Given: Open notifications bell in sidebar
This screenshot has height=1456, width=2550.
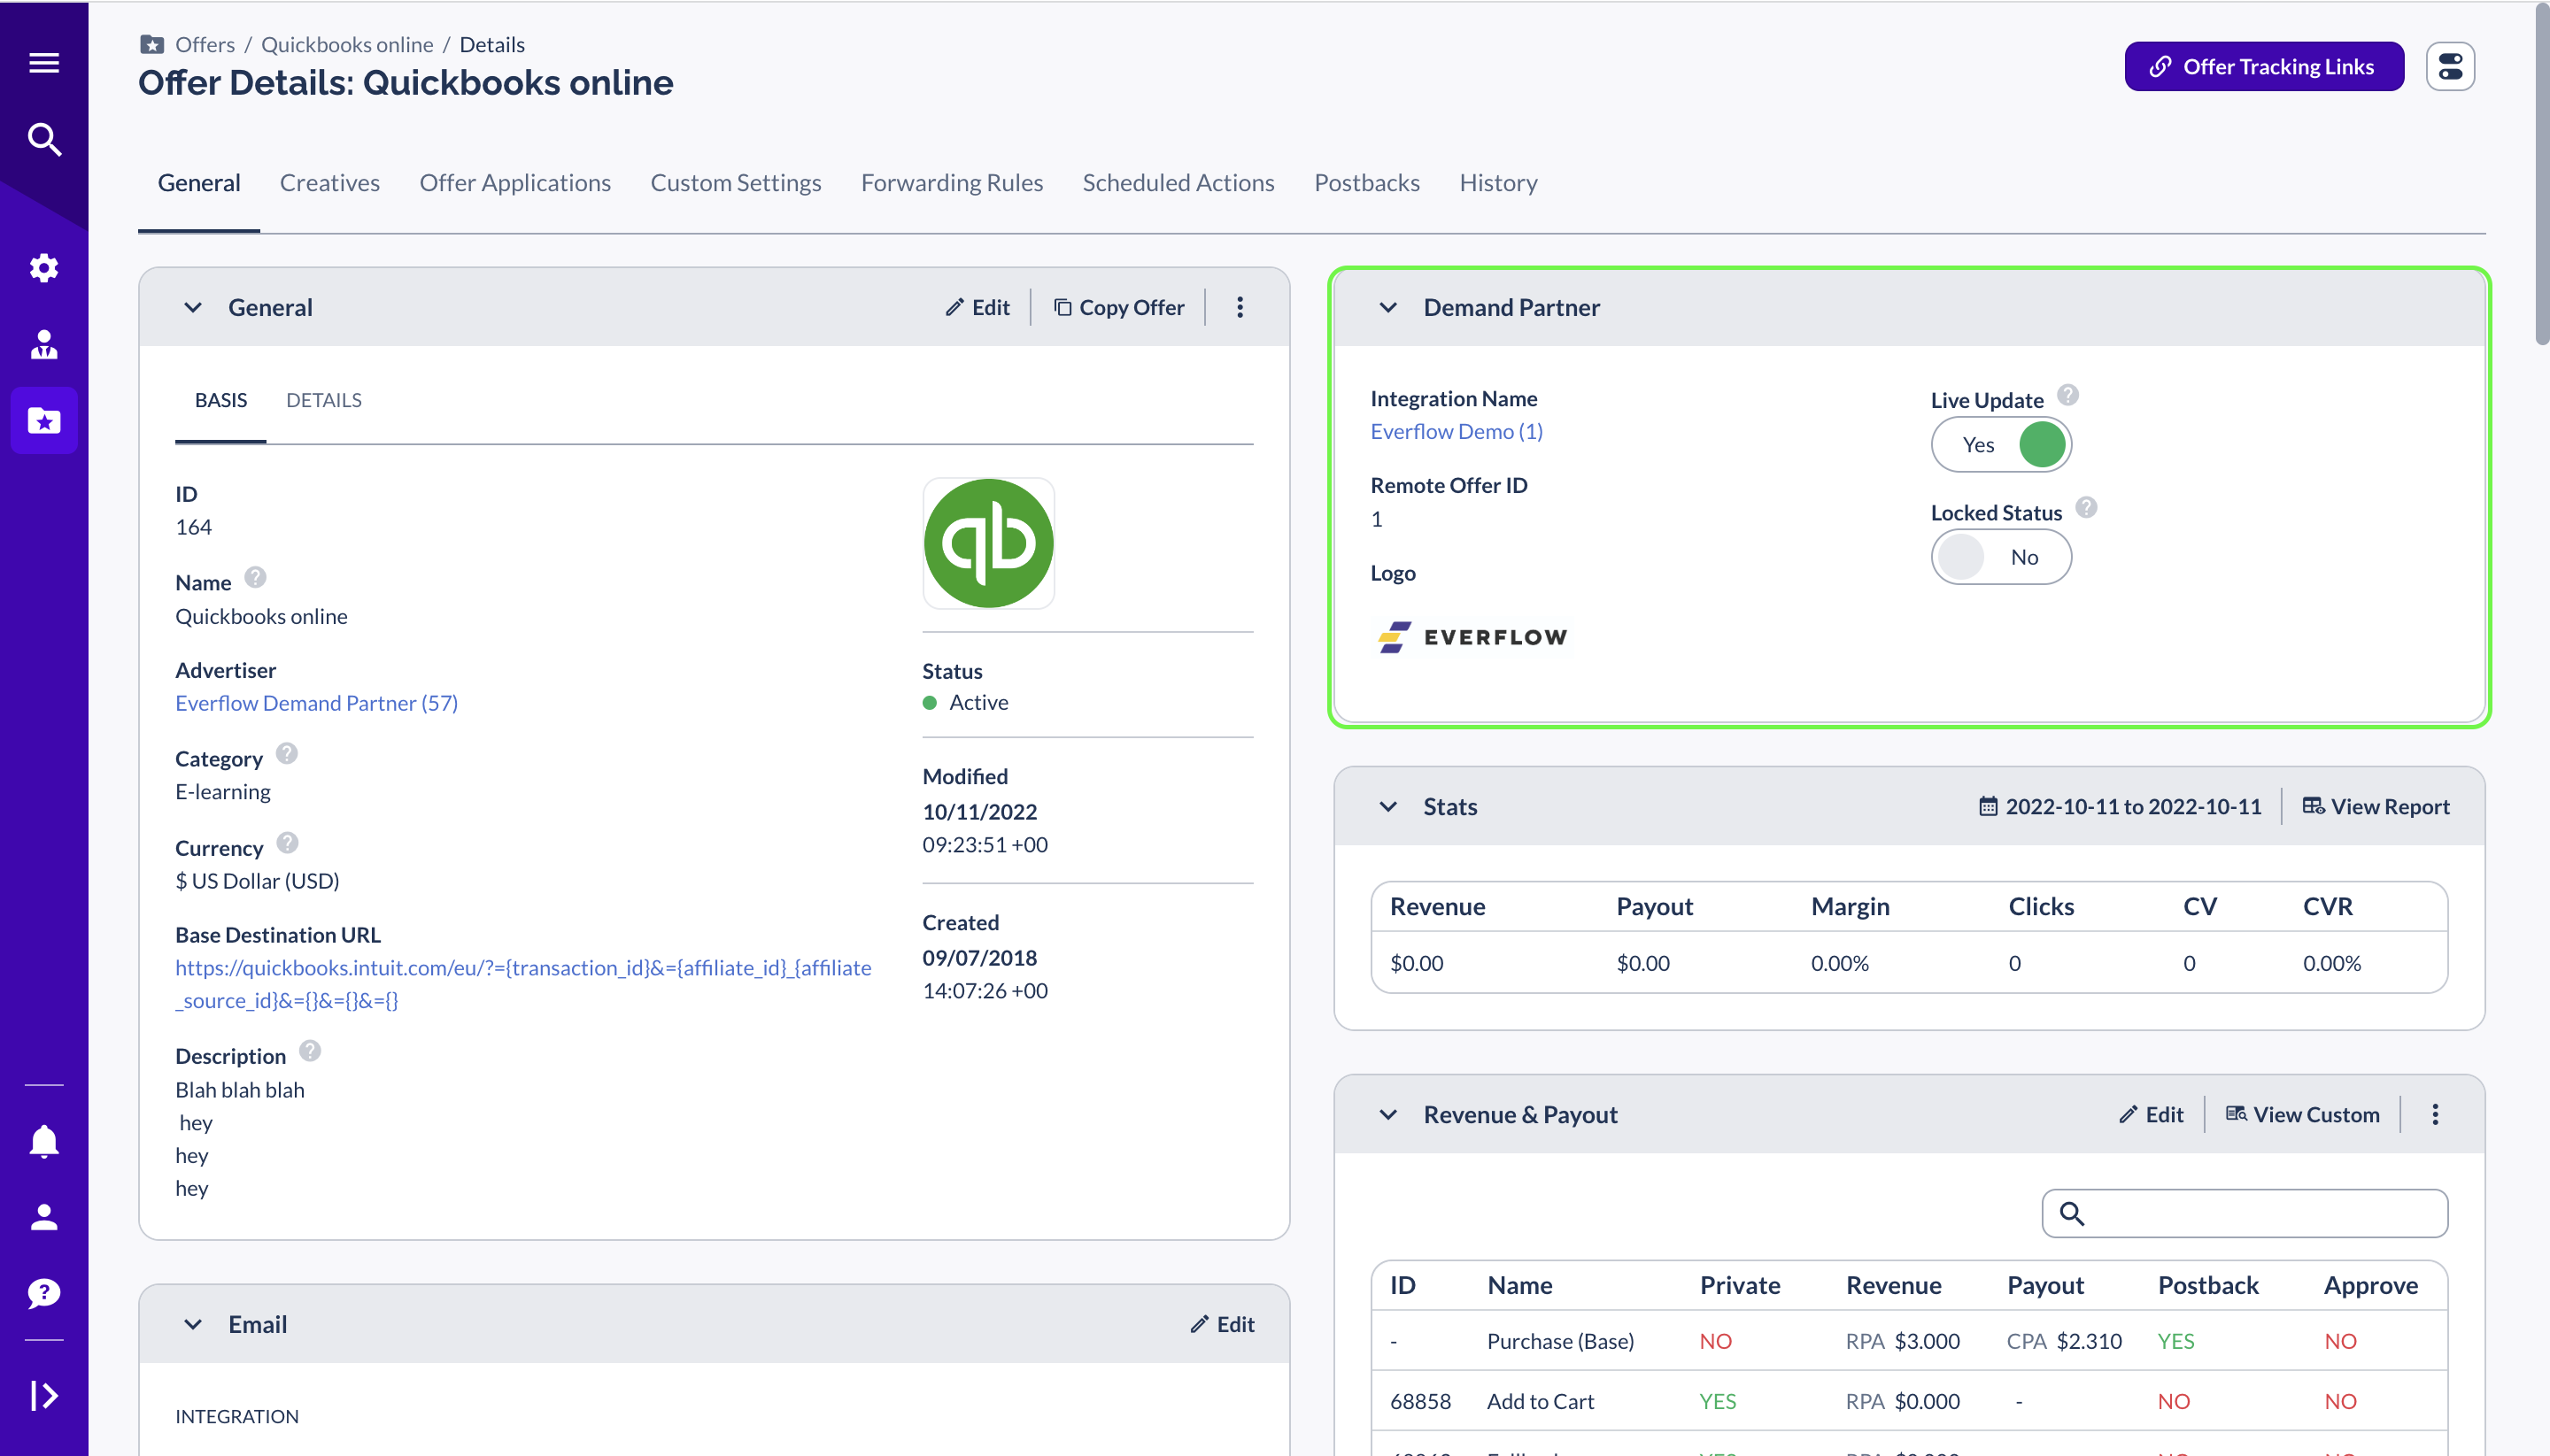Looking at the screenshot, I should (x=44, y=1141).
